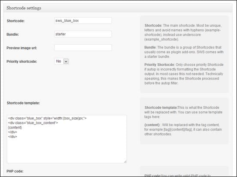237x177 pixels.
Task: Click the template line with {box_size}px
Action: 47,118
